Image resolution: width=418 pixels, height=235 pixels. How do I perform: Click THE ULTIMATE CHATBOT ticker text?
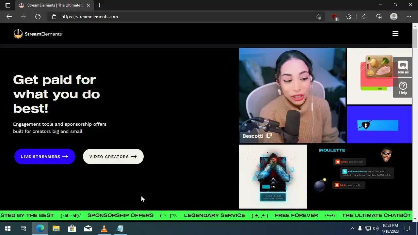[376, 215]
